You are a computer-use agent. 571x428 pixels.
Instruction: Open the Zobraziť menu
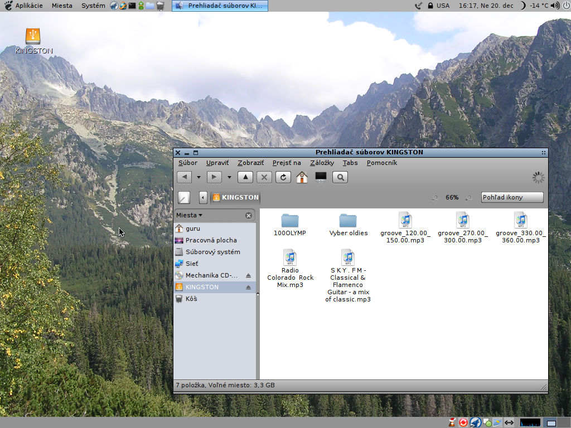point(250,163)
